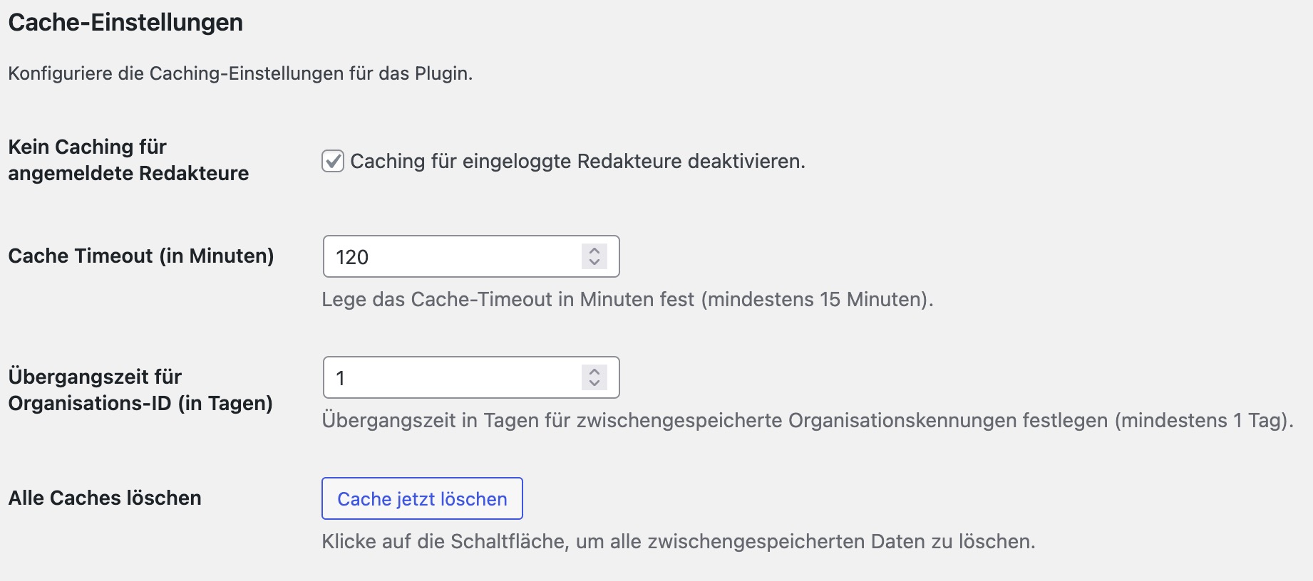Click the 'Cache Timeout (in Minuten)' label

[x=141, y=256]
